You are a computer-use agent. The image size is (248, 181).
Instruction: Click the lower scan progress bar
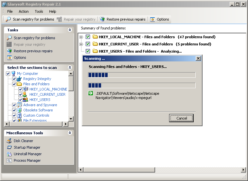tap(142, 85)
